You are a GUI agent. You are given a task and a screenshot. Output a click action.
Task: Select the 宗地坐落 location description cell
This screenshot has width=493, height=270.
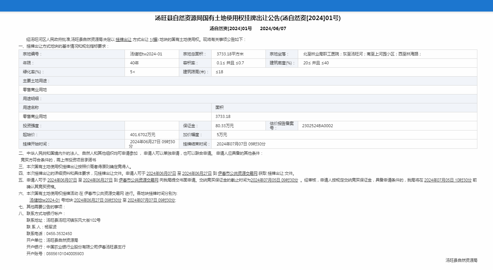(x=362, y=54)
